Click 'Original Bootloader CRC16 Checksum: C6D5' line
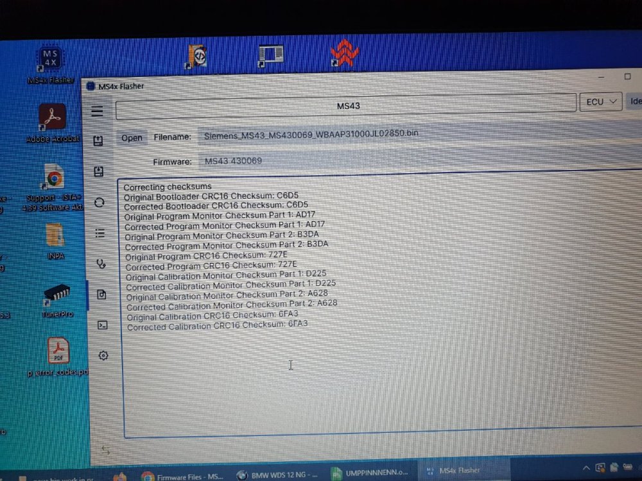Screen dimensions: 642x481 coord(211,196)
